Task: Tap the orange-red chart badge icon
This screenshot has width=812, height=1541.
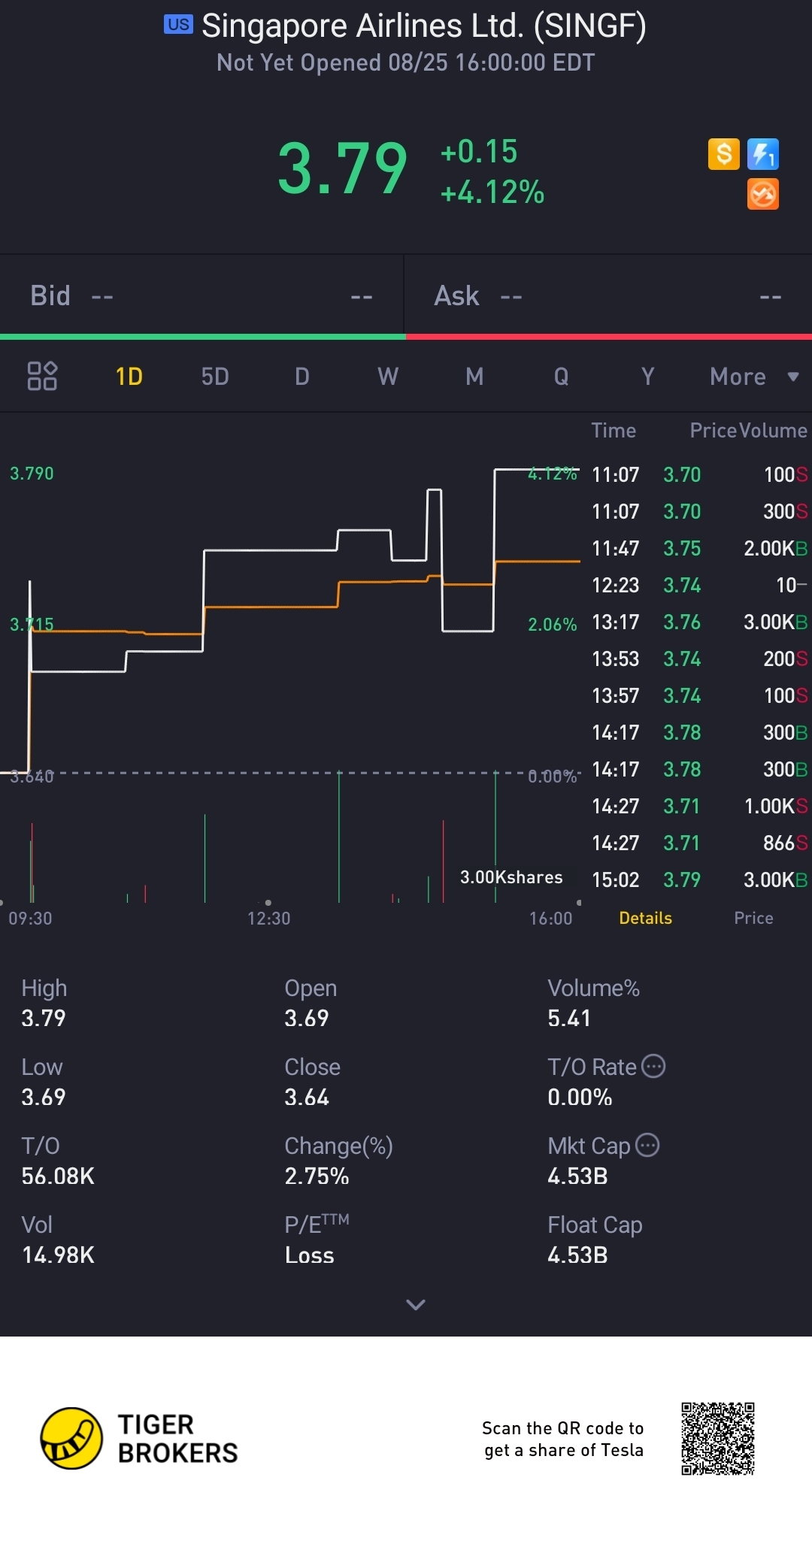Action: [x=763, y=194]
